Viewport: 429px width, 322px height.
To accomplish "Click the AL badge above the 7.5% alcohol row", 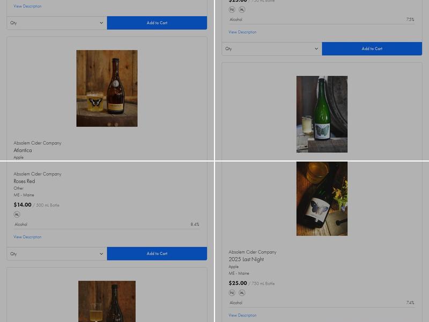I will [242, 10].
